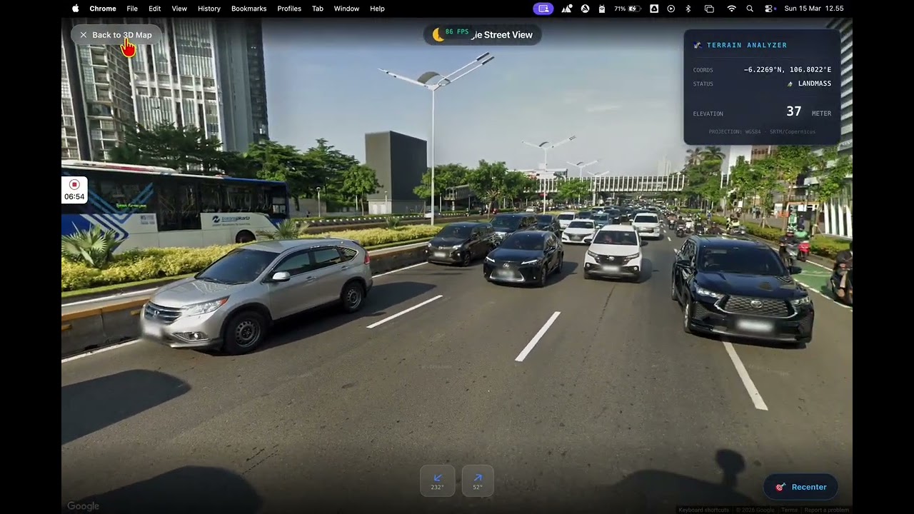
Task: Click the Street View title label
Action: pos(501,35)
